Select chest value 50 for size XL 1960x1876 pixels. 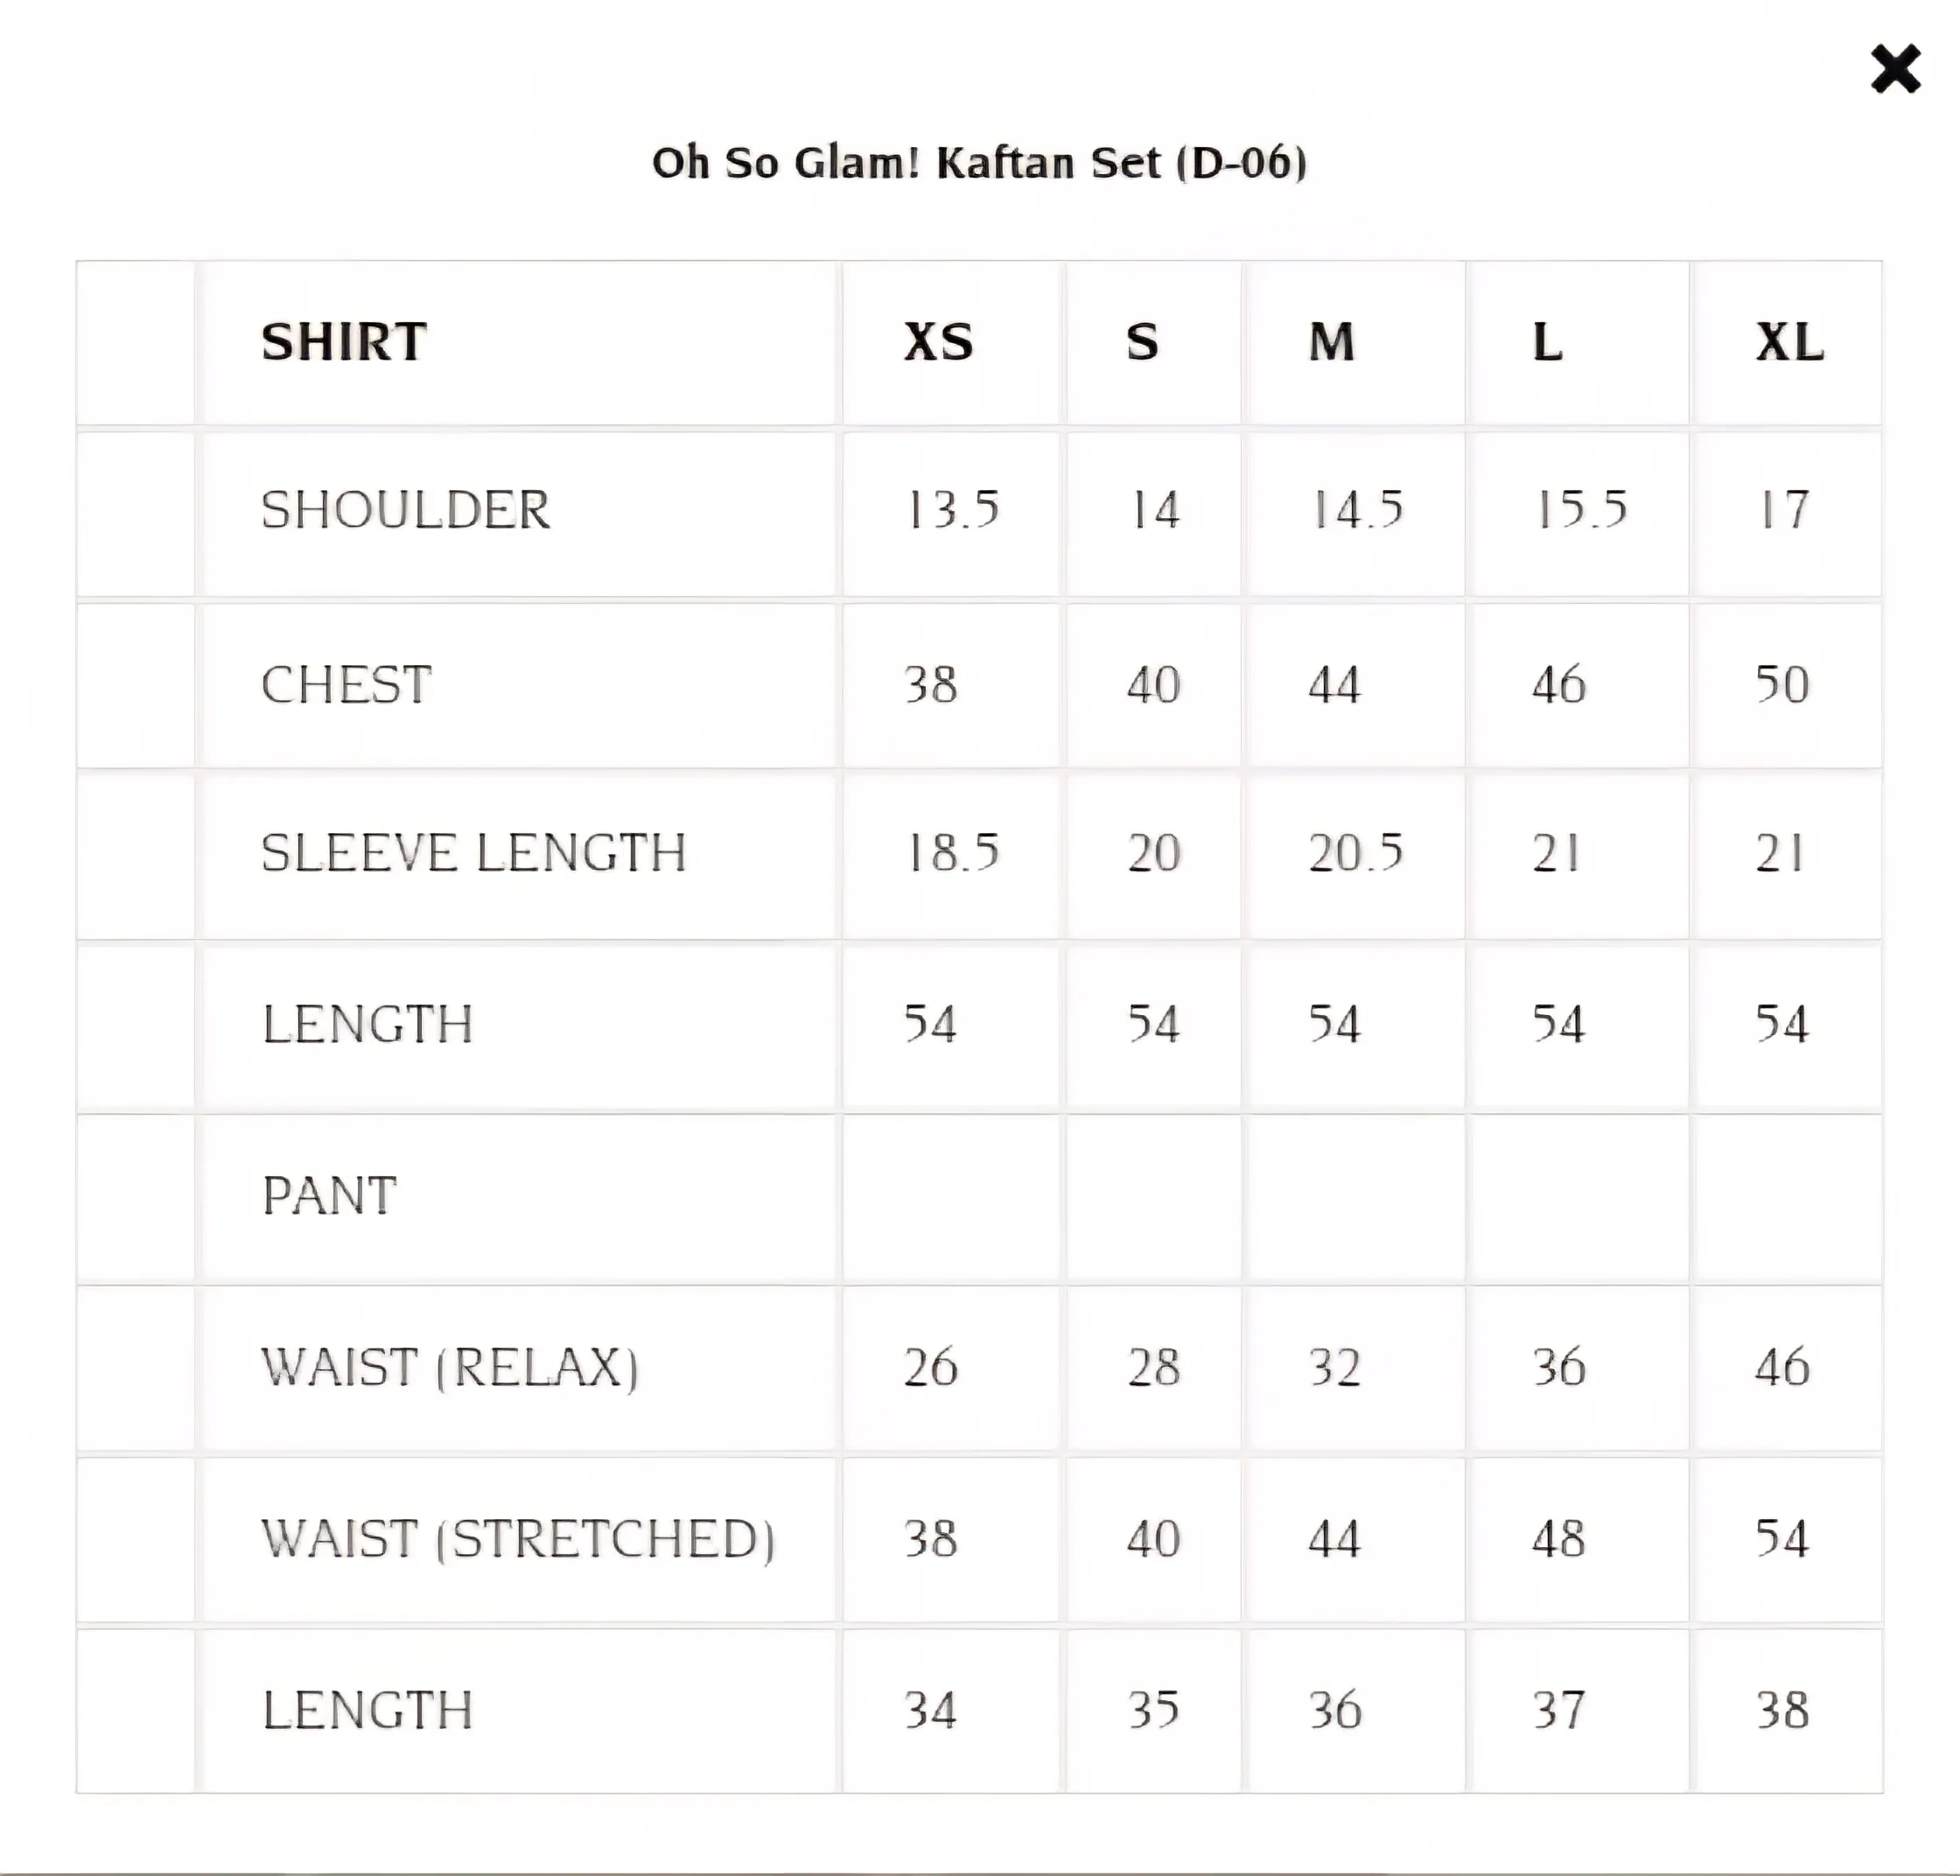coord(1782,685)
